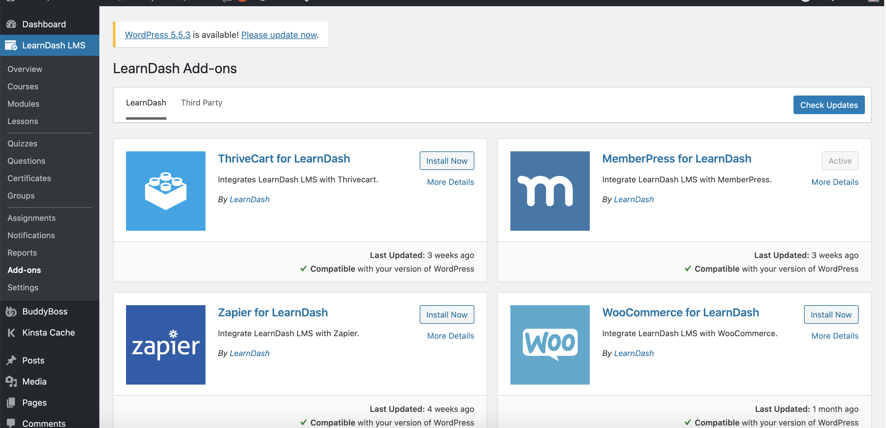Click 'Last Updated: 4 weeks ago' text
Screen dimensions: 886x428
(422, 409)
